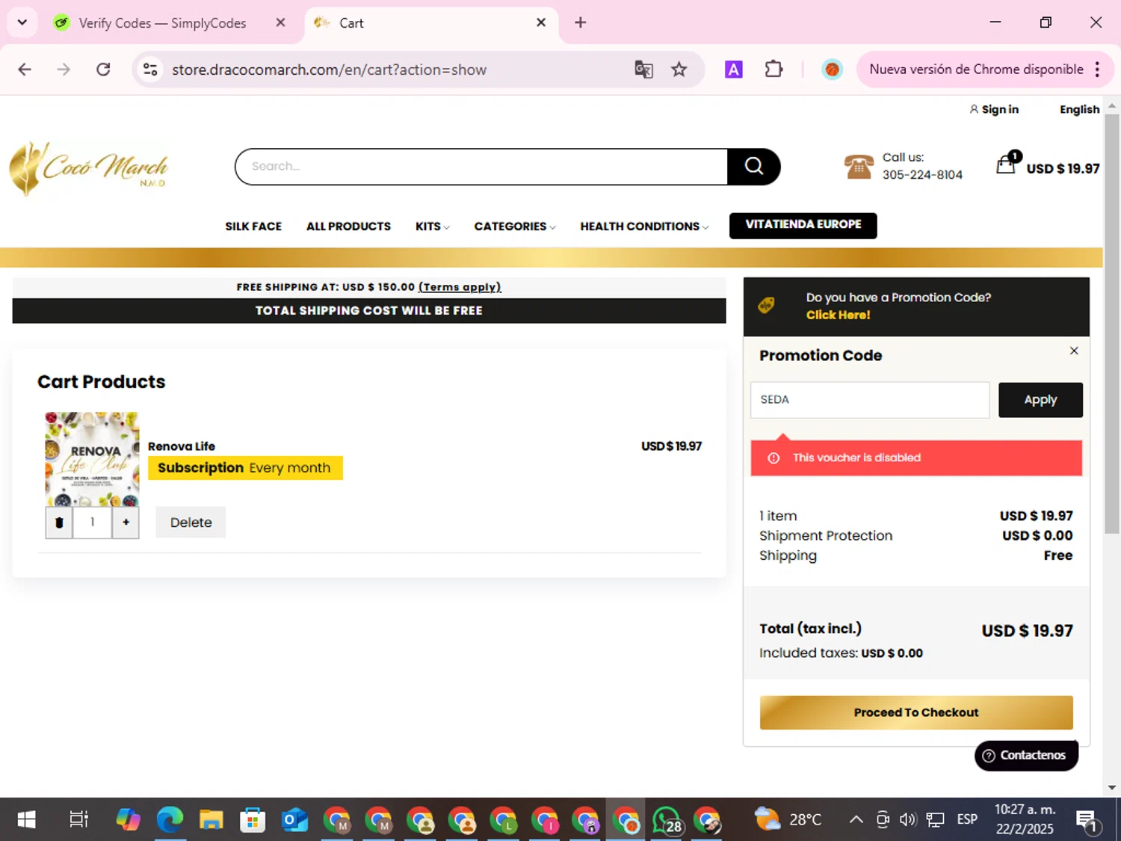Click the promotion tag icon

coord(766,305)
